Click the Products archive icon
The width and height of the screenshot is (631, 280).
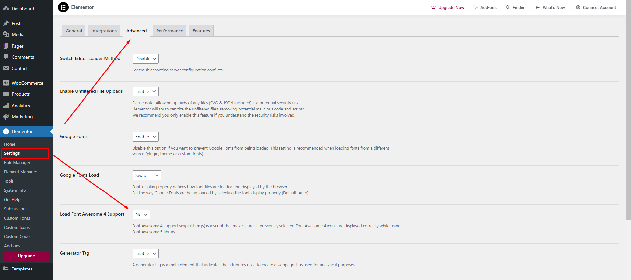6,94
